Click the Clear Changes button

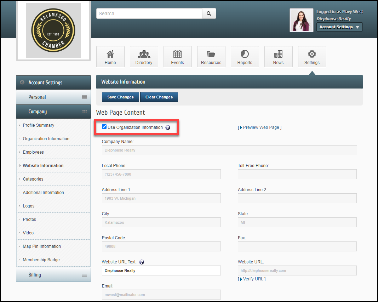click(x=159, y=97)
